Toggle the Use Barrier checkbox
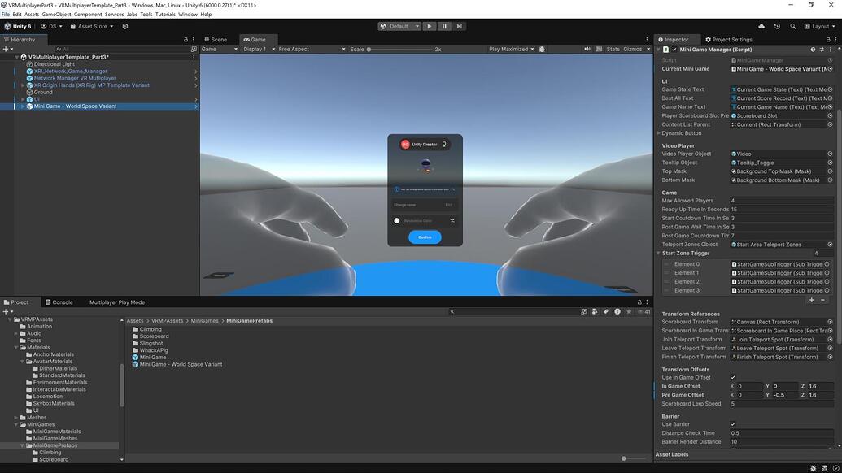The height and width of the screenshot is (473, 842). [735, 423]
